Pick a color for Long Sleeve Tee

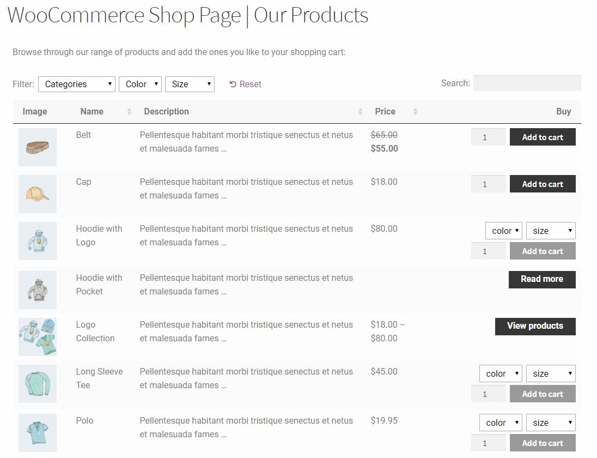point(500,373)
